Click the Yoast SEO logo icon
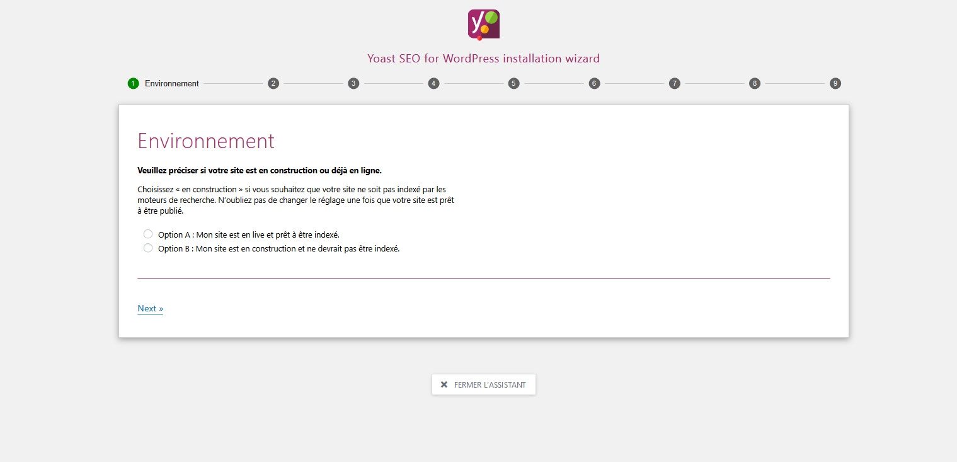 click(x=484, y=25)
